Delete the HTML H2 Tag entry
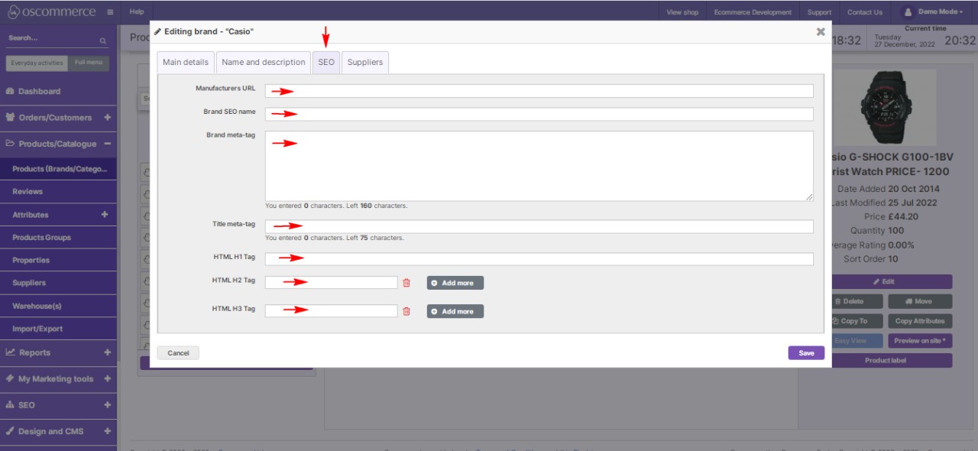 pos(406,283)
